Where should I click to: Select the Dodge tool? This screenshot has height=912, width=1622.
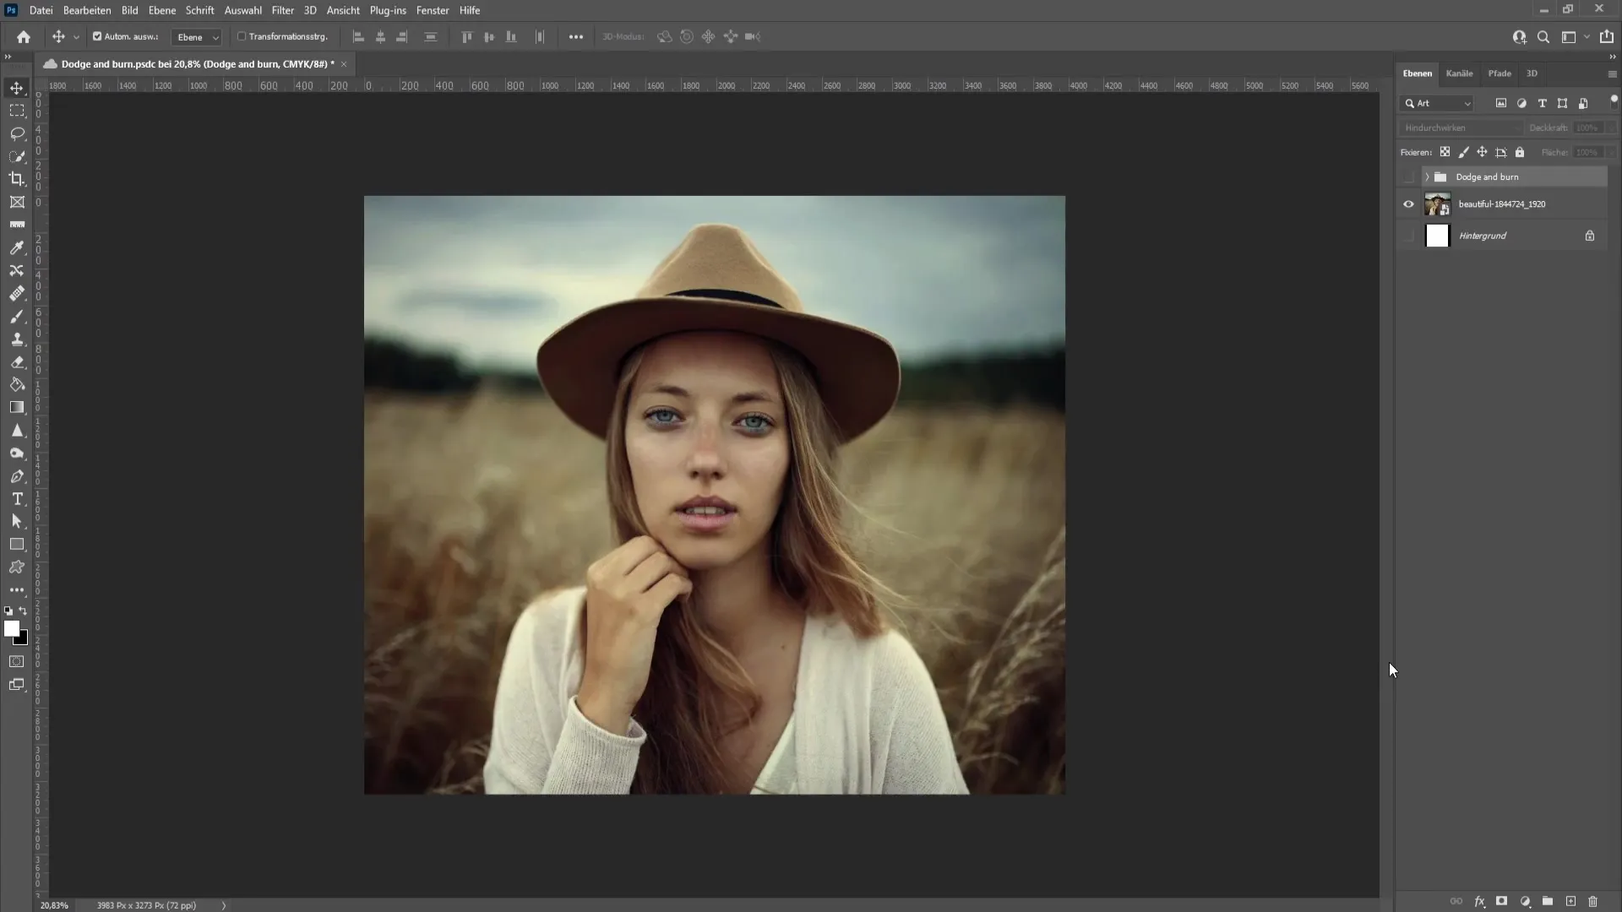pos(17,453)
